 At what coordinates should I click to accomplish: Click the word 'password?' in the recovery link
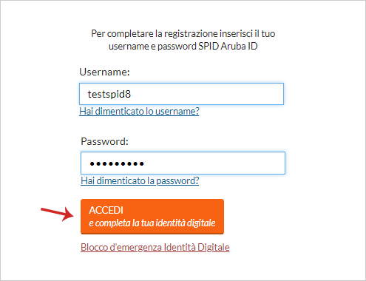point(177,180)
